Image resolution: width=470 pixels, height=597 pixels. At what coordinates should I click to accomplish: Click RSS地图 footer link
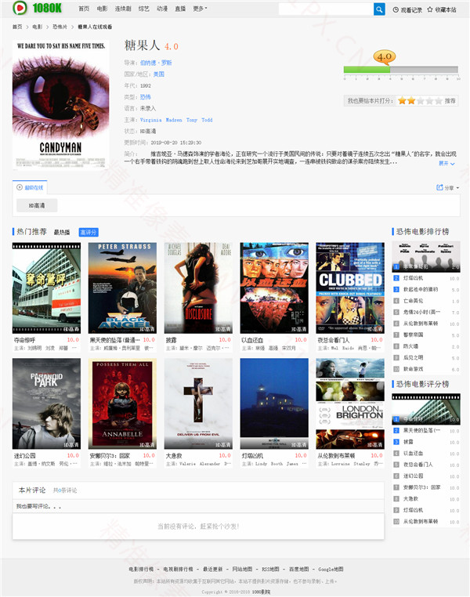point(270,570)
